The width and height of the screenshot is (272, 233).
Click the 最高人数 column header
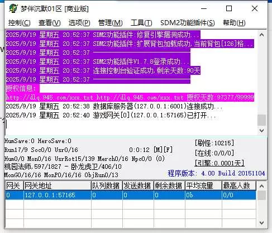[239, 186]
